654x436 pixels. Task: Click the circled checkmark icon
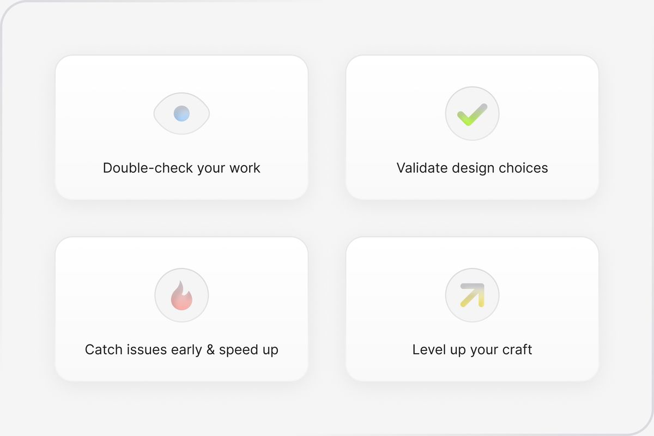(x=472, y=113)
